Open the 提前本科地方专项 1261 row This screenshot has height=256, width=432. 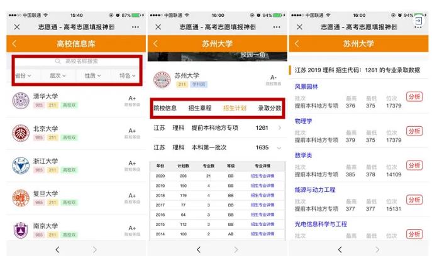279,128
